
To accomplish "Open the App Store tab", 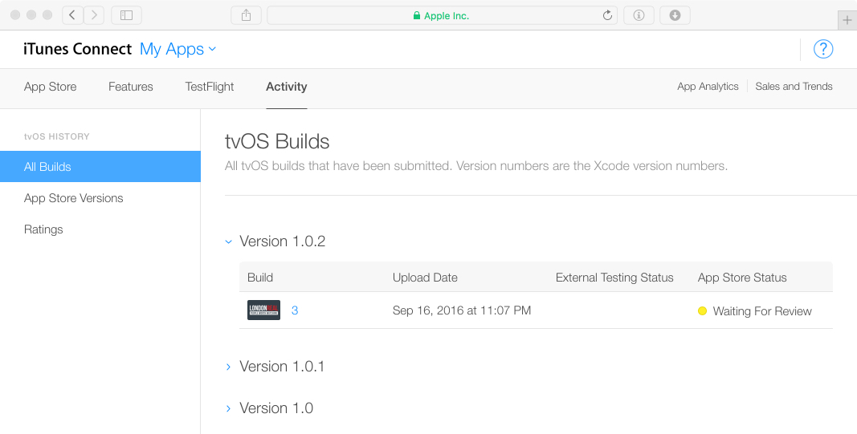I will click(x=51, y=87).
